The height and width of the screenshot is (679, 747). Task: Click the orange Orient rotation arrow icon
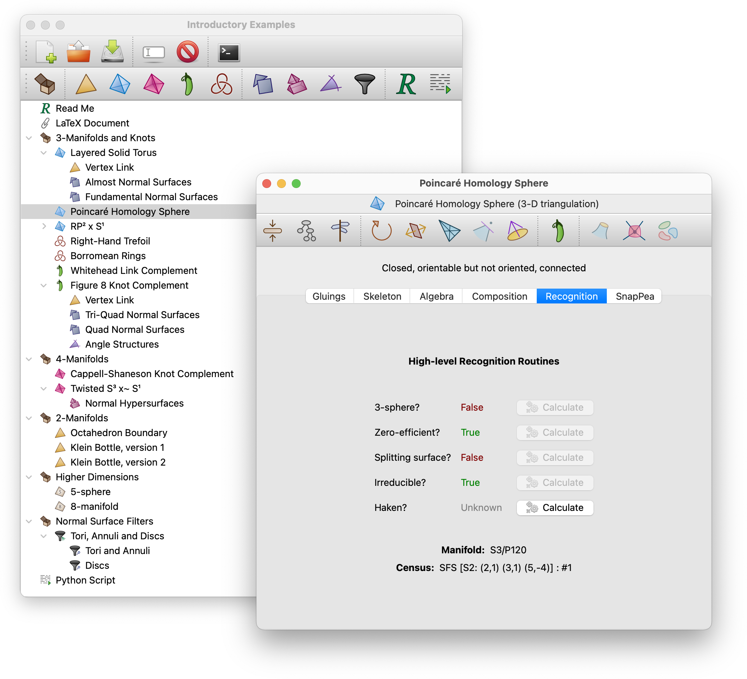click(x=381, y=231)
